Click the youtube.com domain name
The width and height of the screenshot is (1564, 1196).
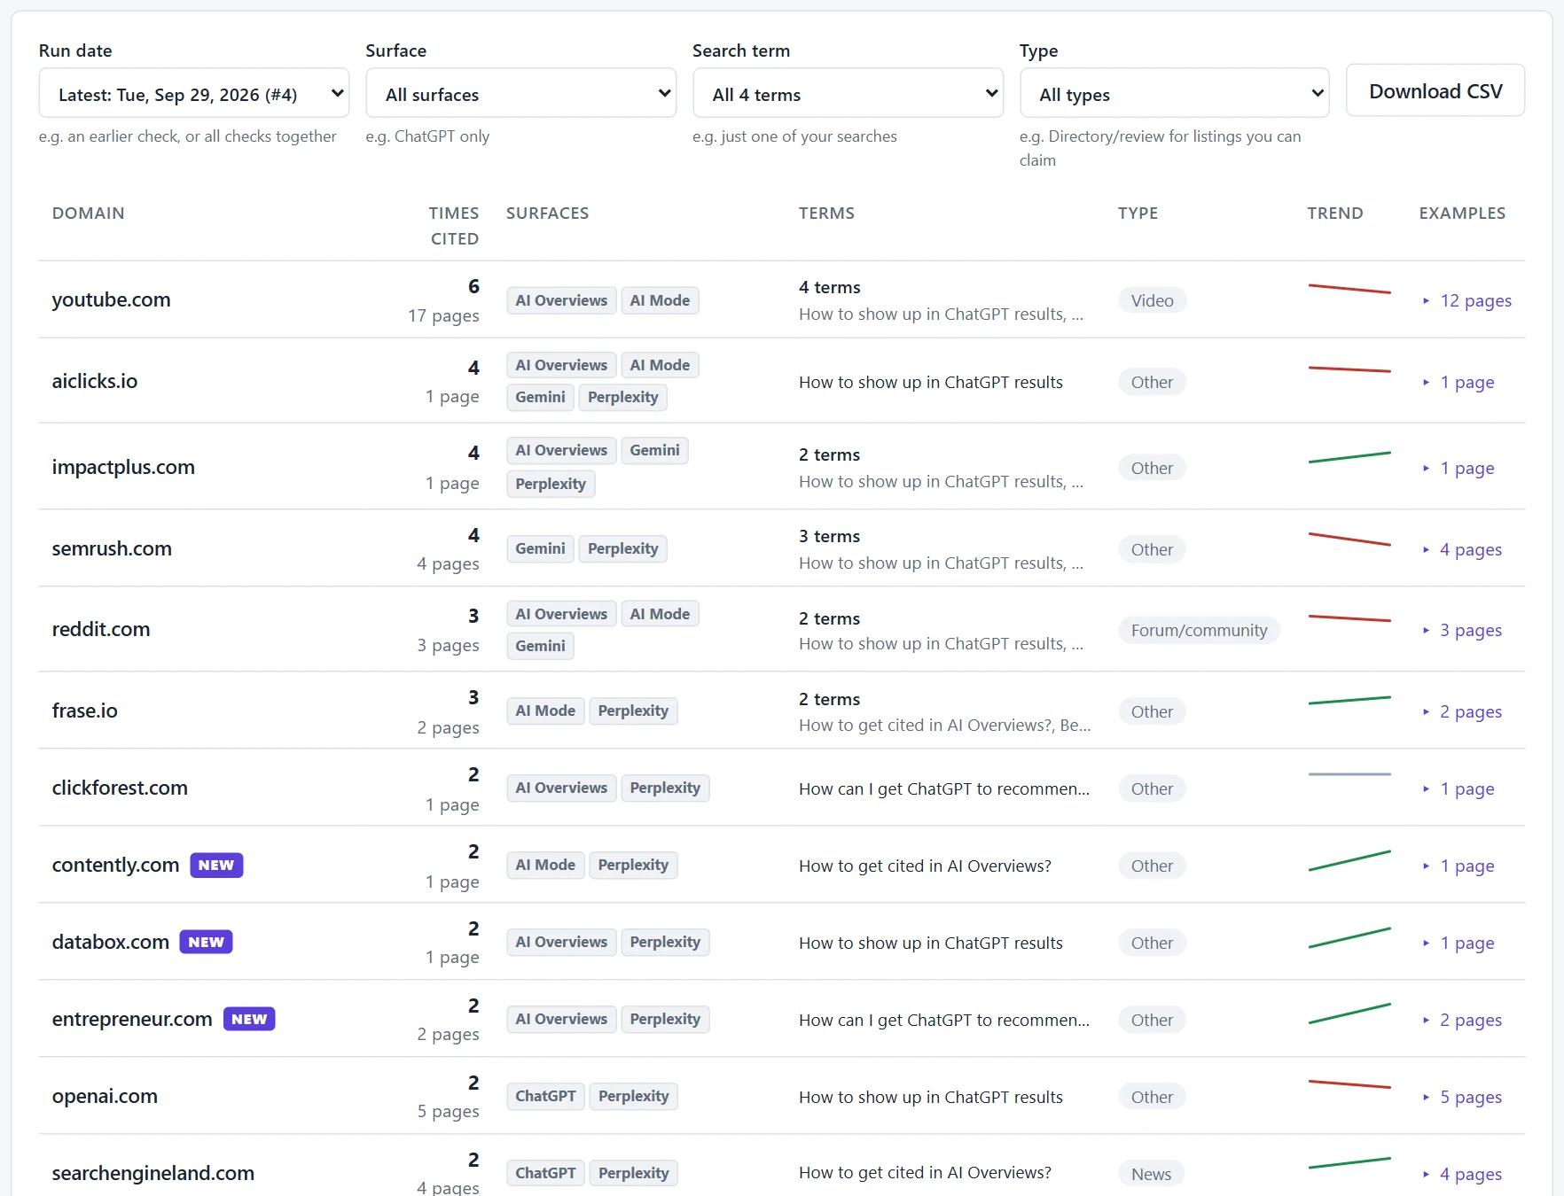[112, 300]
